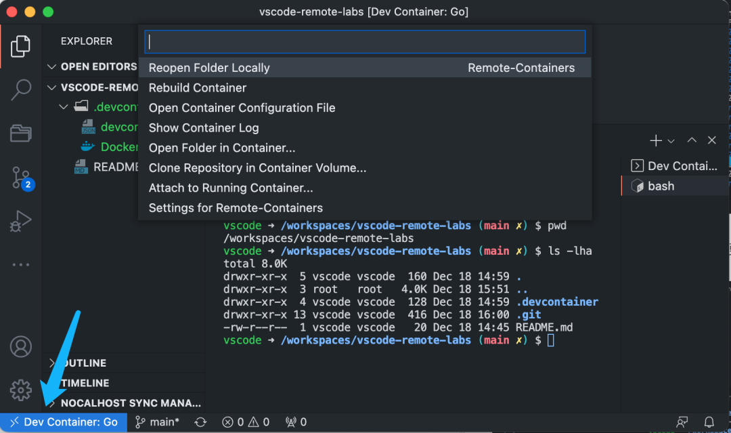Synchronize changes via sync icon

click(x=200, y=422)
